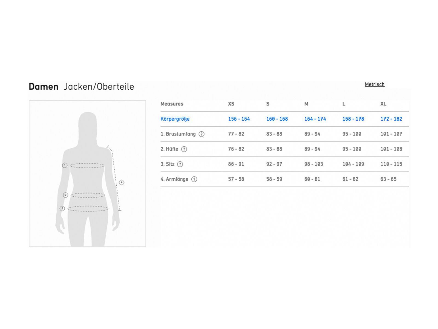The width and height of the screenshot is (438, 329).
Task: Click the Damen Jacken/Oberteile heading
Action: [81, 87]
